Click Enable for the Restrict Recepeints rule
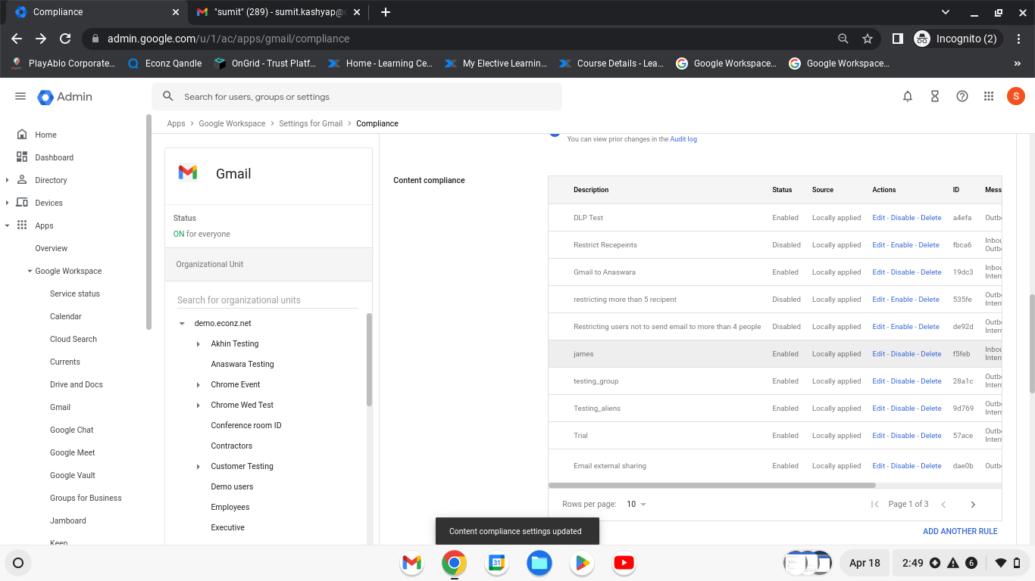The height and width of the screenshot is (581, 1035). 902,245
